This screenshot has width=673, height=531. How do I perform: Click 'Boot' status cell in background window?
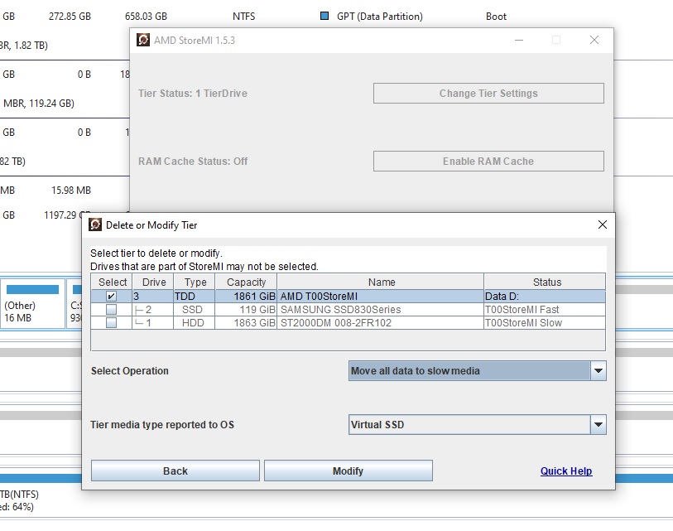click(496, 17)
